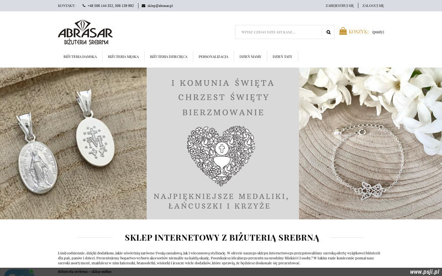This screenshot has width=442, height=276.
Task: Open Biżuteria Damska menu
Action: click(x=80, y=57)
